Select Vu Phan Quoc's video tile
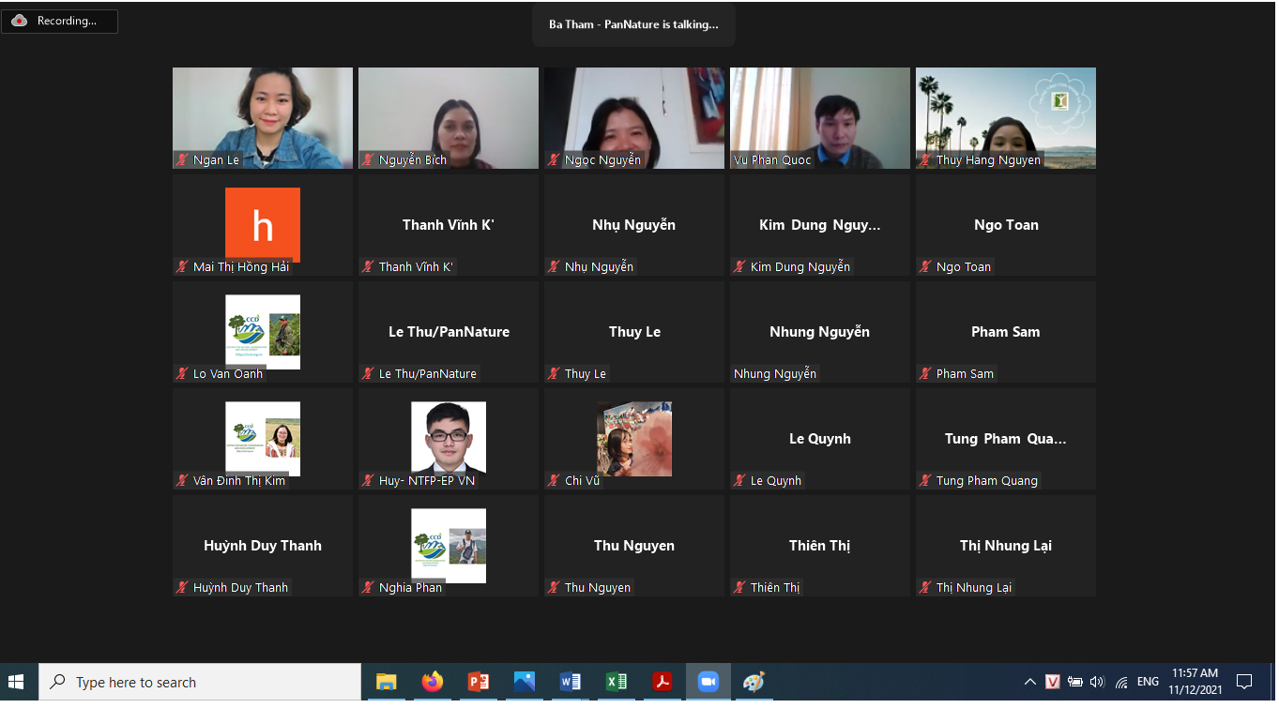 (819, 117)
